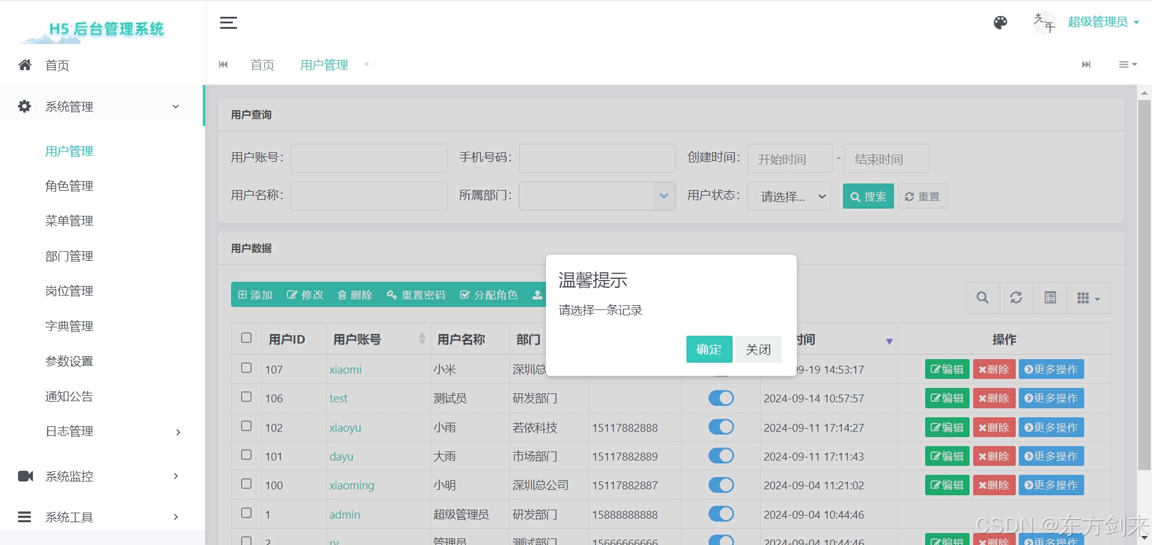
Task: Focus the 开始时间 date field
Action: pos(790,158)
